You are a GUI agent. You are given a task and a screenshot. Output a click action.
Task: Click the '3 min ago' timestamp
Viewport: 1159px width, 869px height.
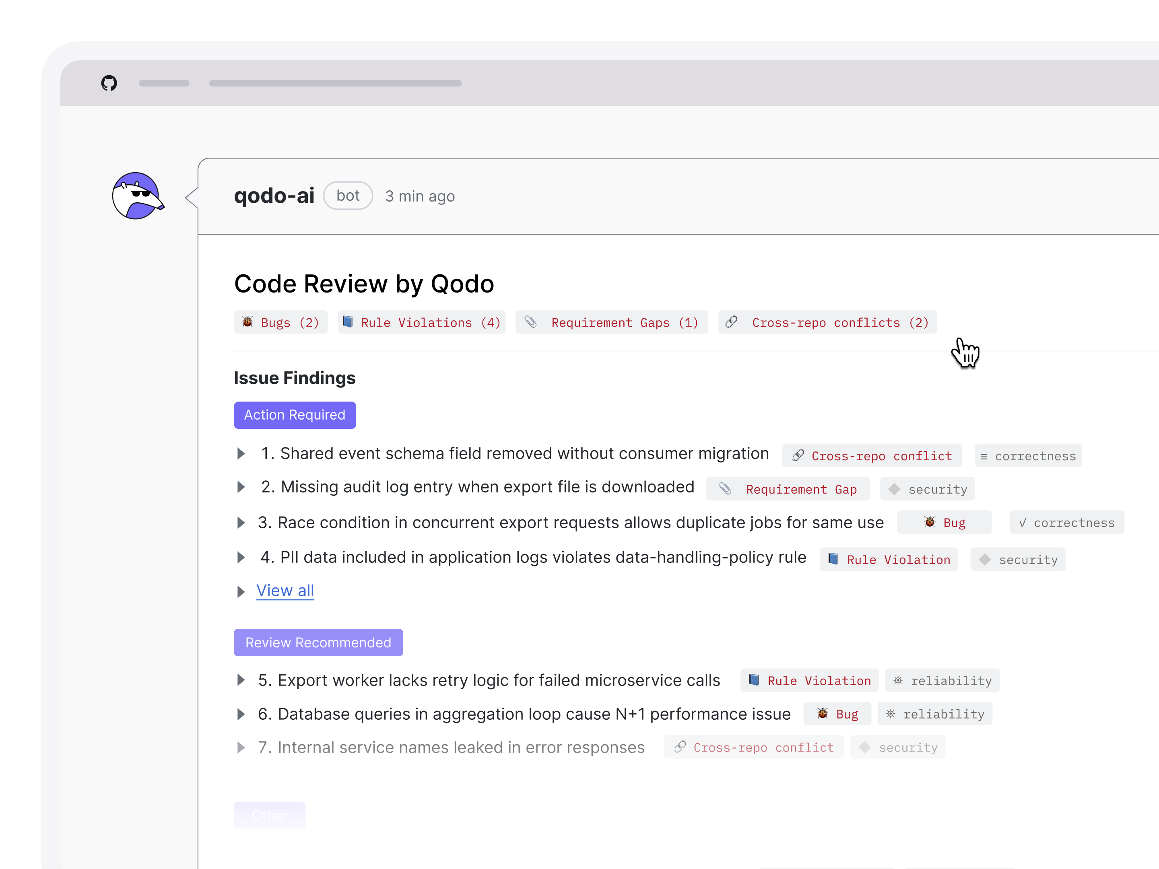(x=420, y=196)
